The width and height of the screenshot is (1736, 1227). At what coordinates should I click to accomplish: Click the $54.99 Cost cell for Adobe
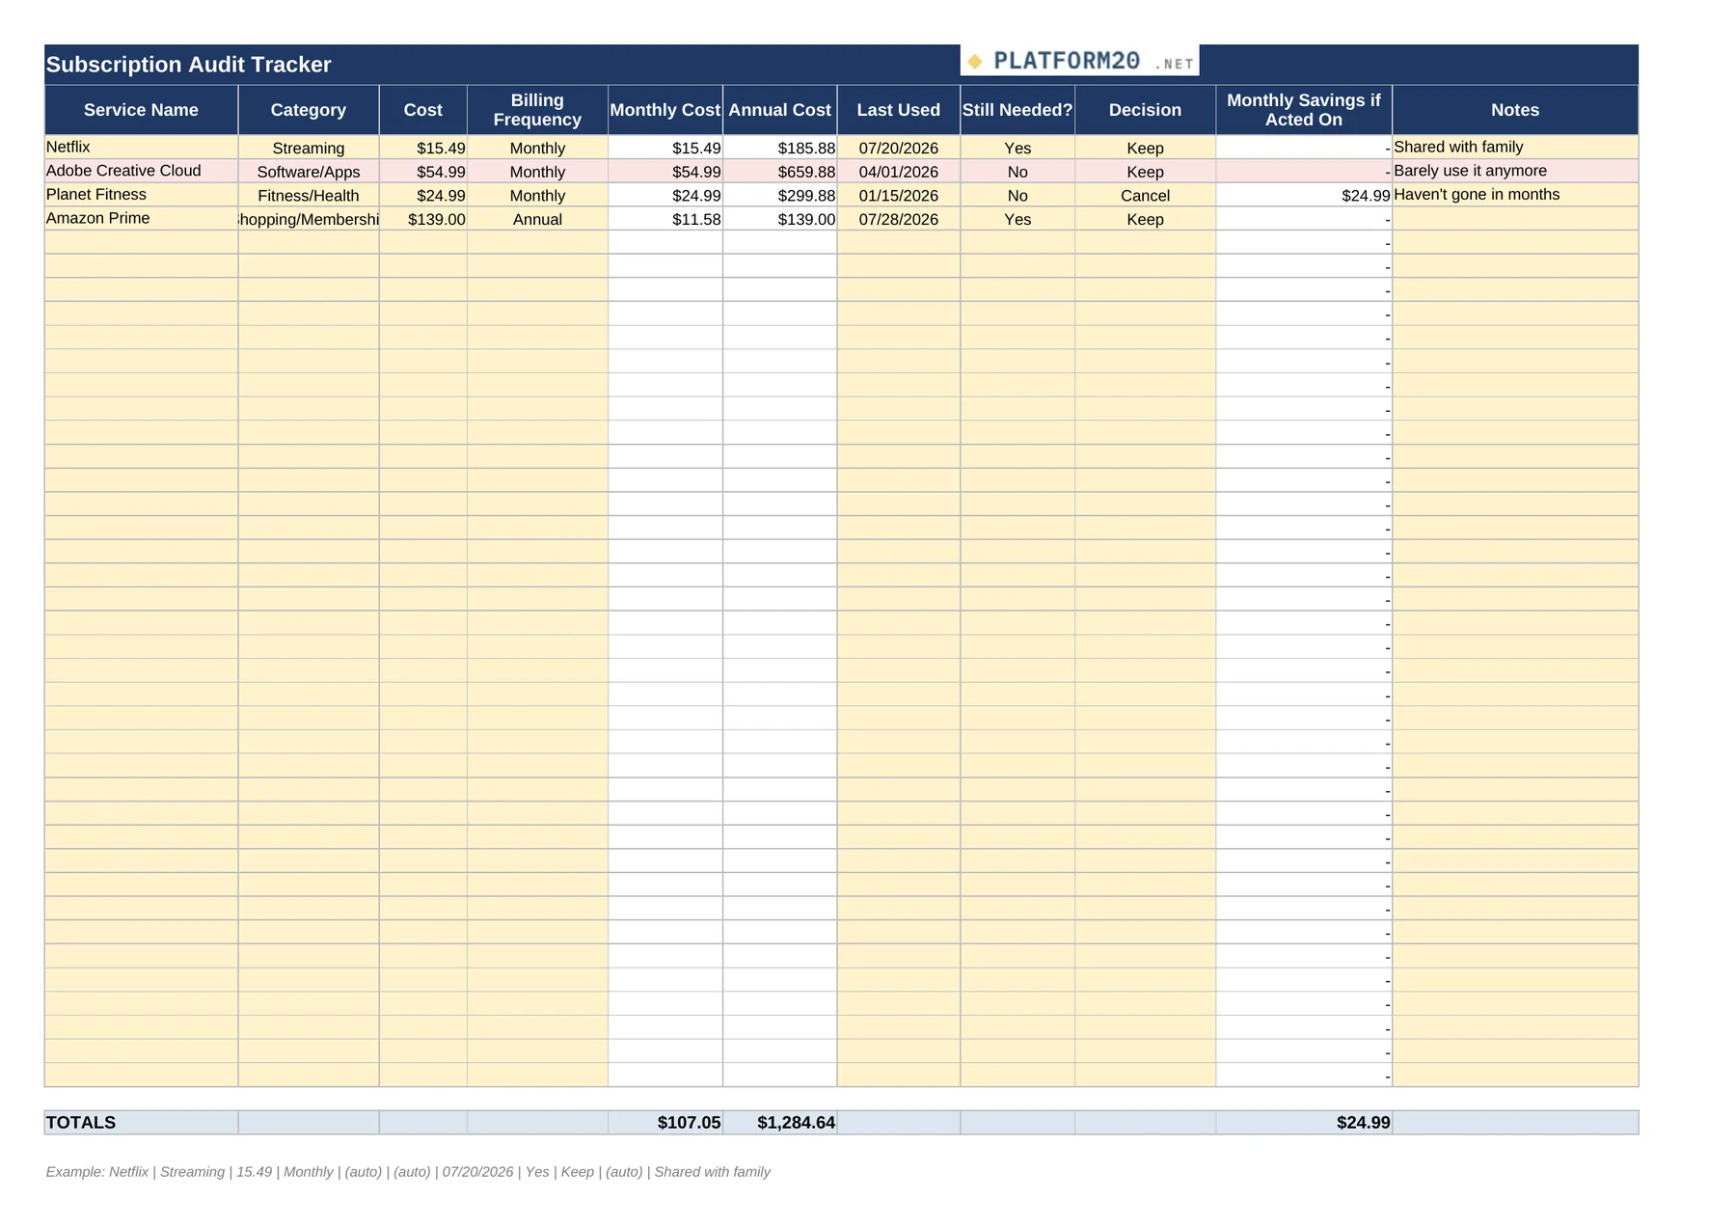(x=423, y=172)
